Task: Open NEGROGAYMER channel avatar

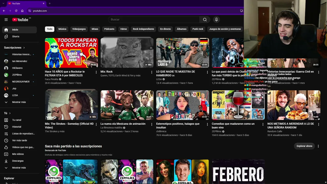Action: coord(6,82)
